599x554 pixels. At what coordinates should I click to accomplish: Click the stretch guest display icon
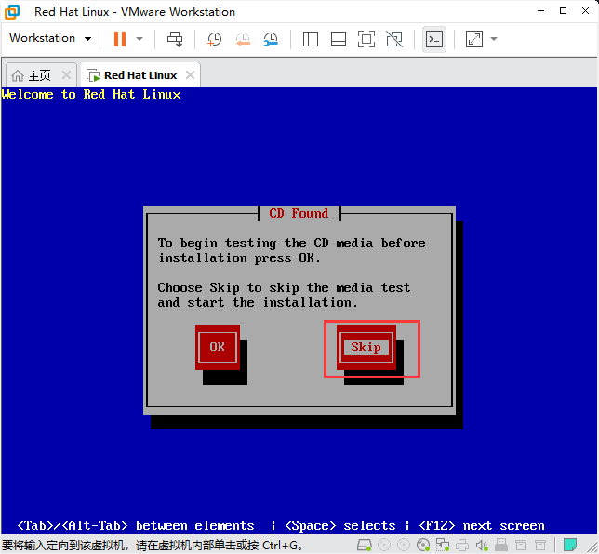point(474,39)
